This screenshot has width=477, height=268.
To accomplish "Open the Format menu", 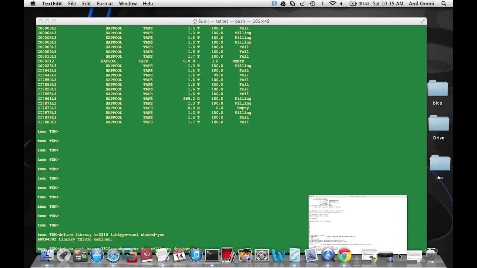I will [105, 3].
